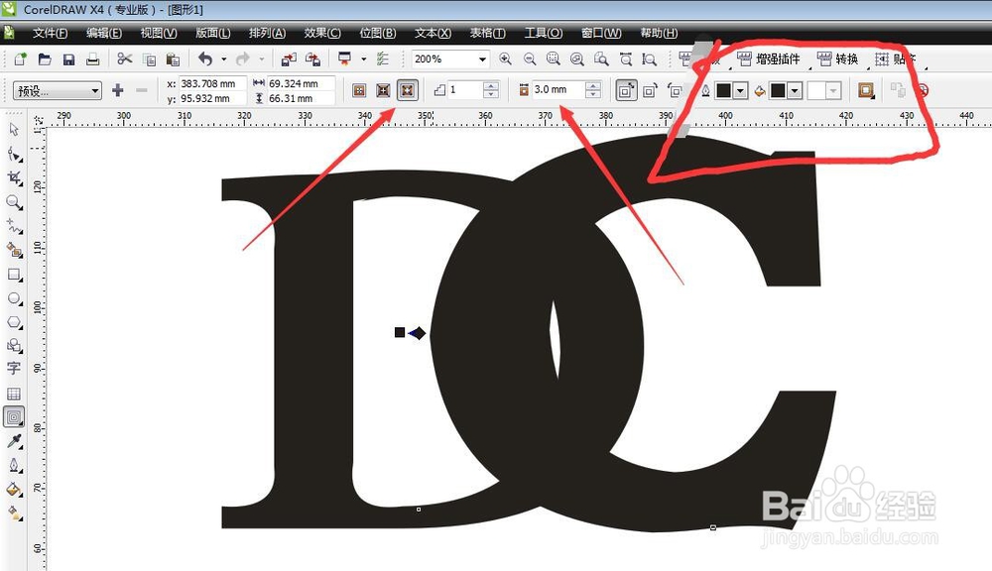Viewport: 992px width, 571px height.
Task: Open the File menu 文件(F)
Action: pyautogui.click(x=50, y=33)
